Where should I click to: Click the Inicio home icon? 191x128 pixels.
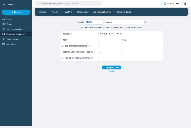4,19
